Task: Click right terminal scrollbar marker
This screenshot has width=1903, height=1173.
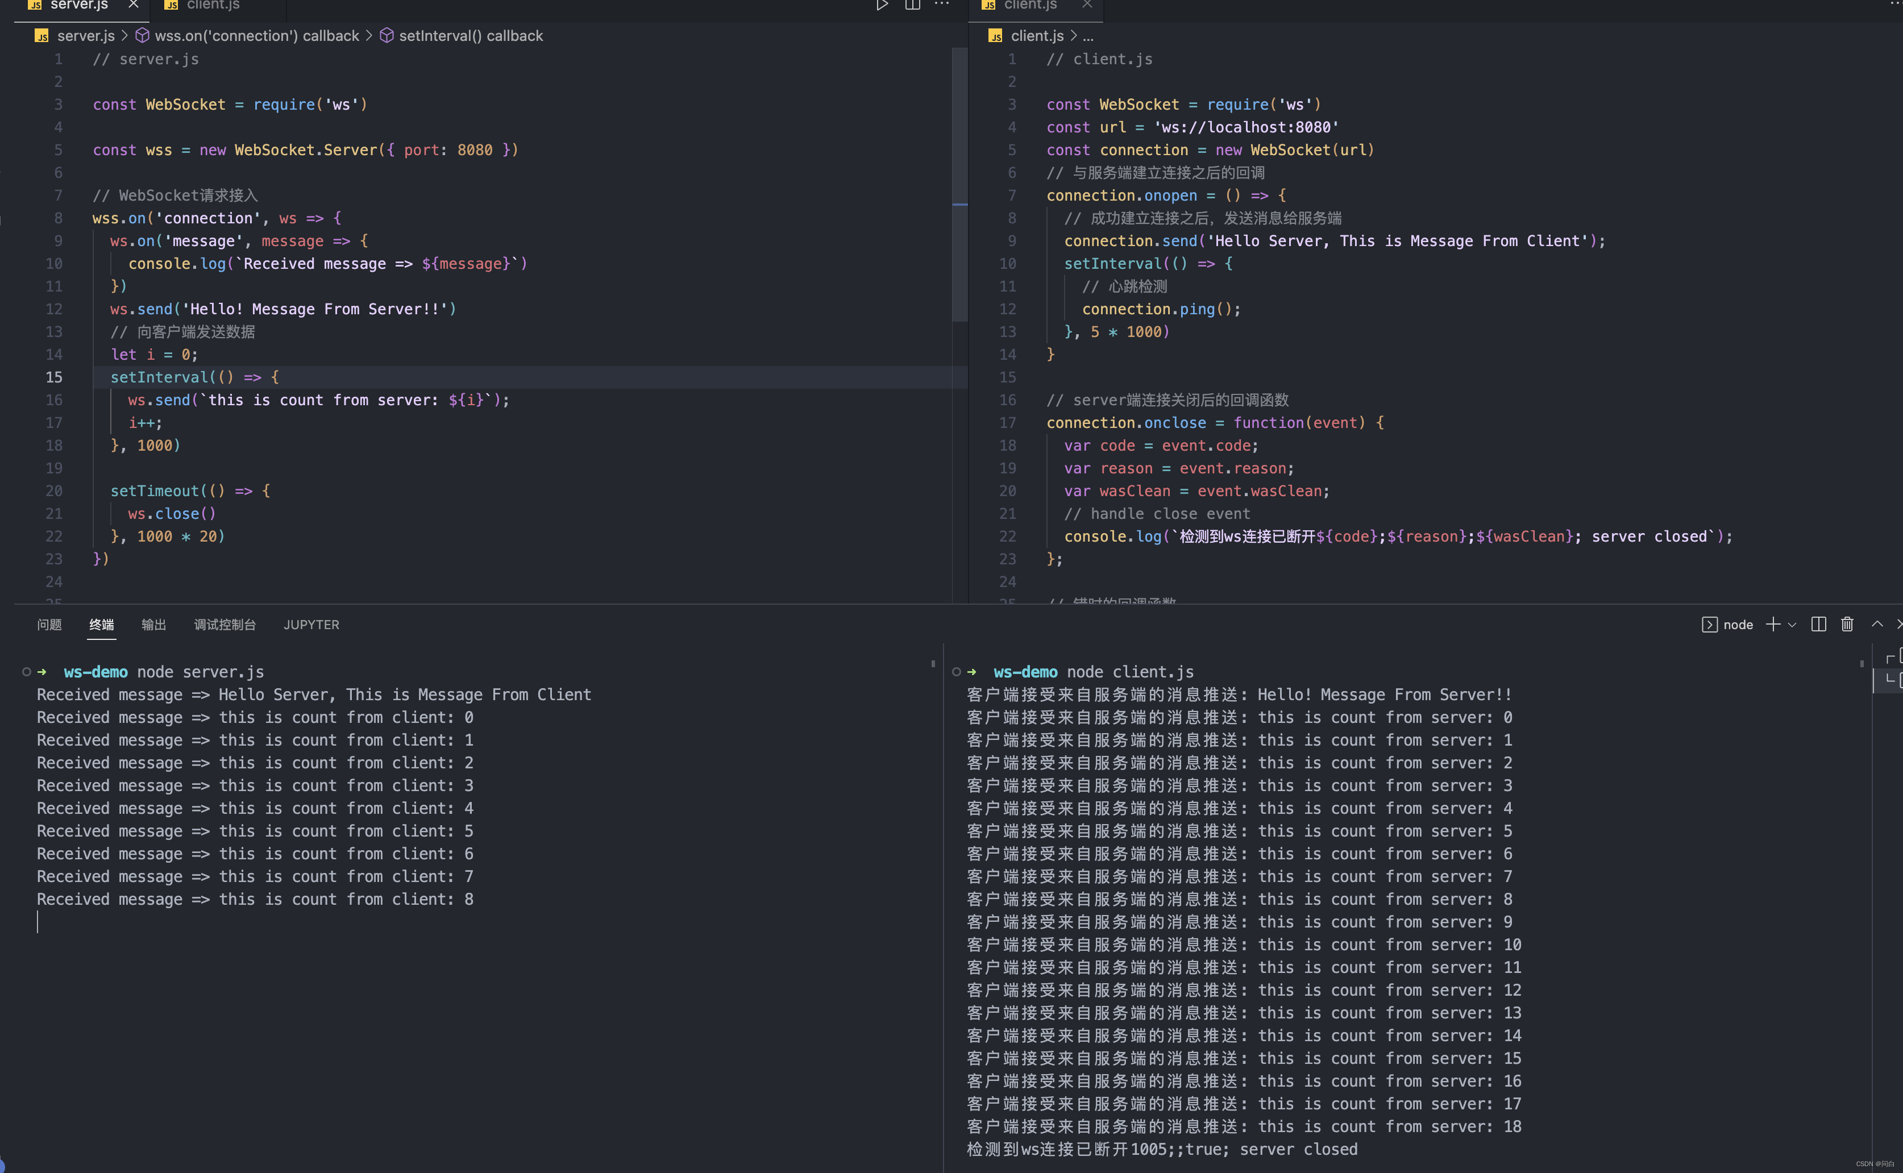Action: tap(1862, 664)
